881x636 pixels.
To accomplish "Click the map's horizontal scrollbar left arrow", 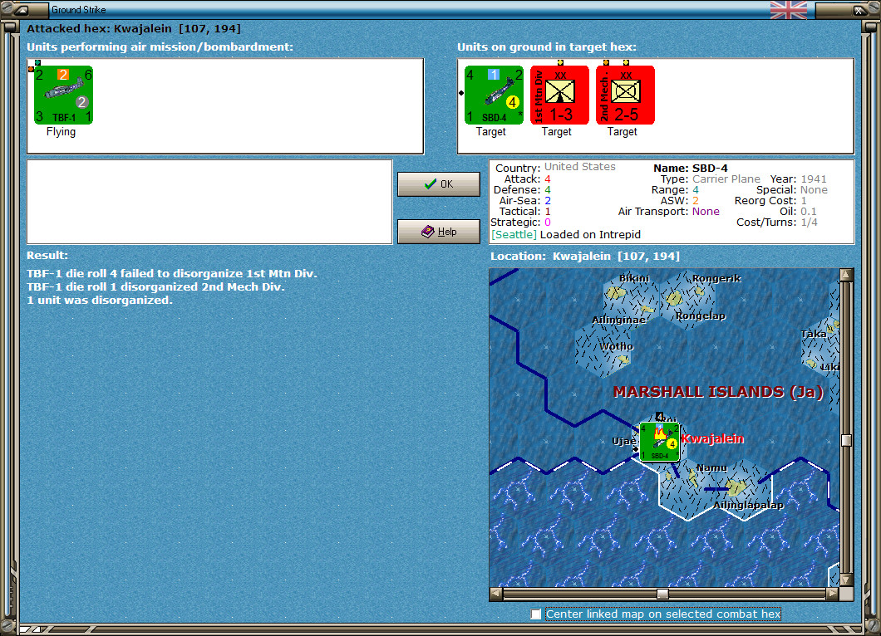I will pyautogui.click(x=495, y=594).
